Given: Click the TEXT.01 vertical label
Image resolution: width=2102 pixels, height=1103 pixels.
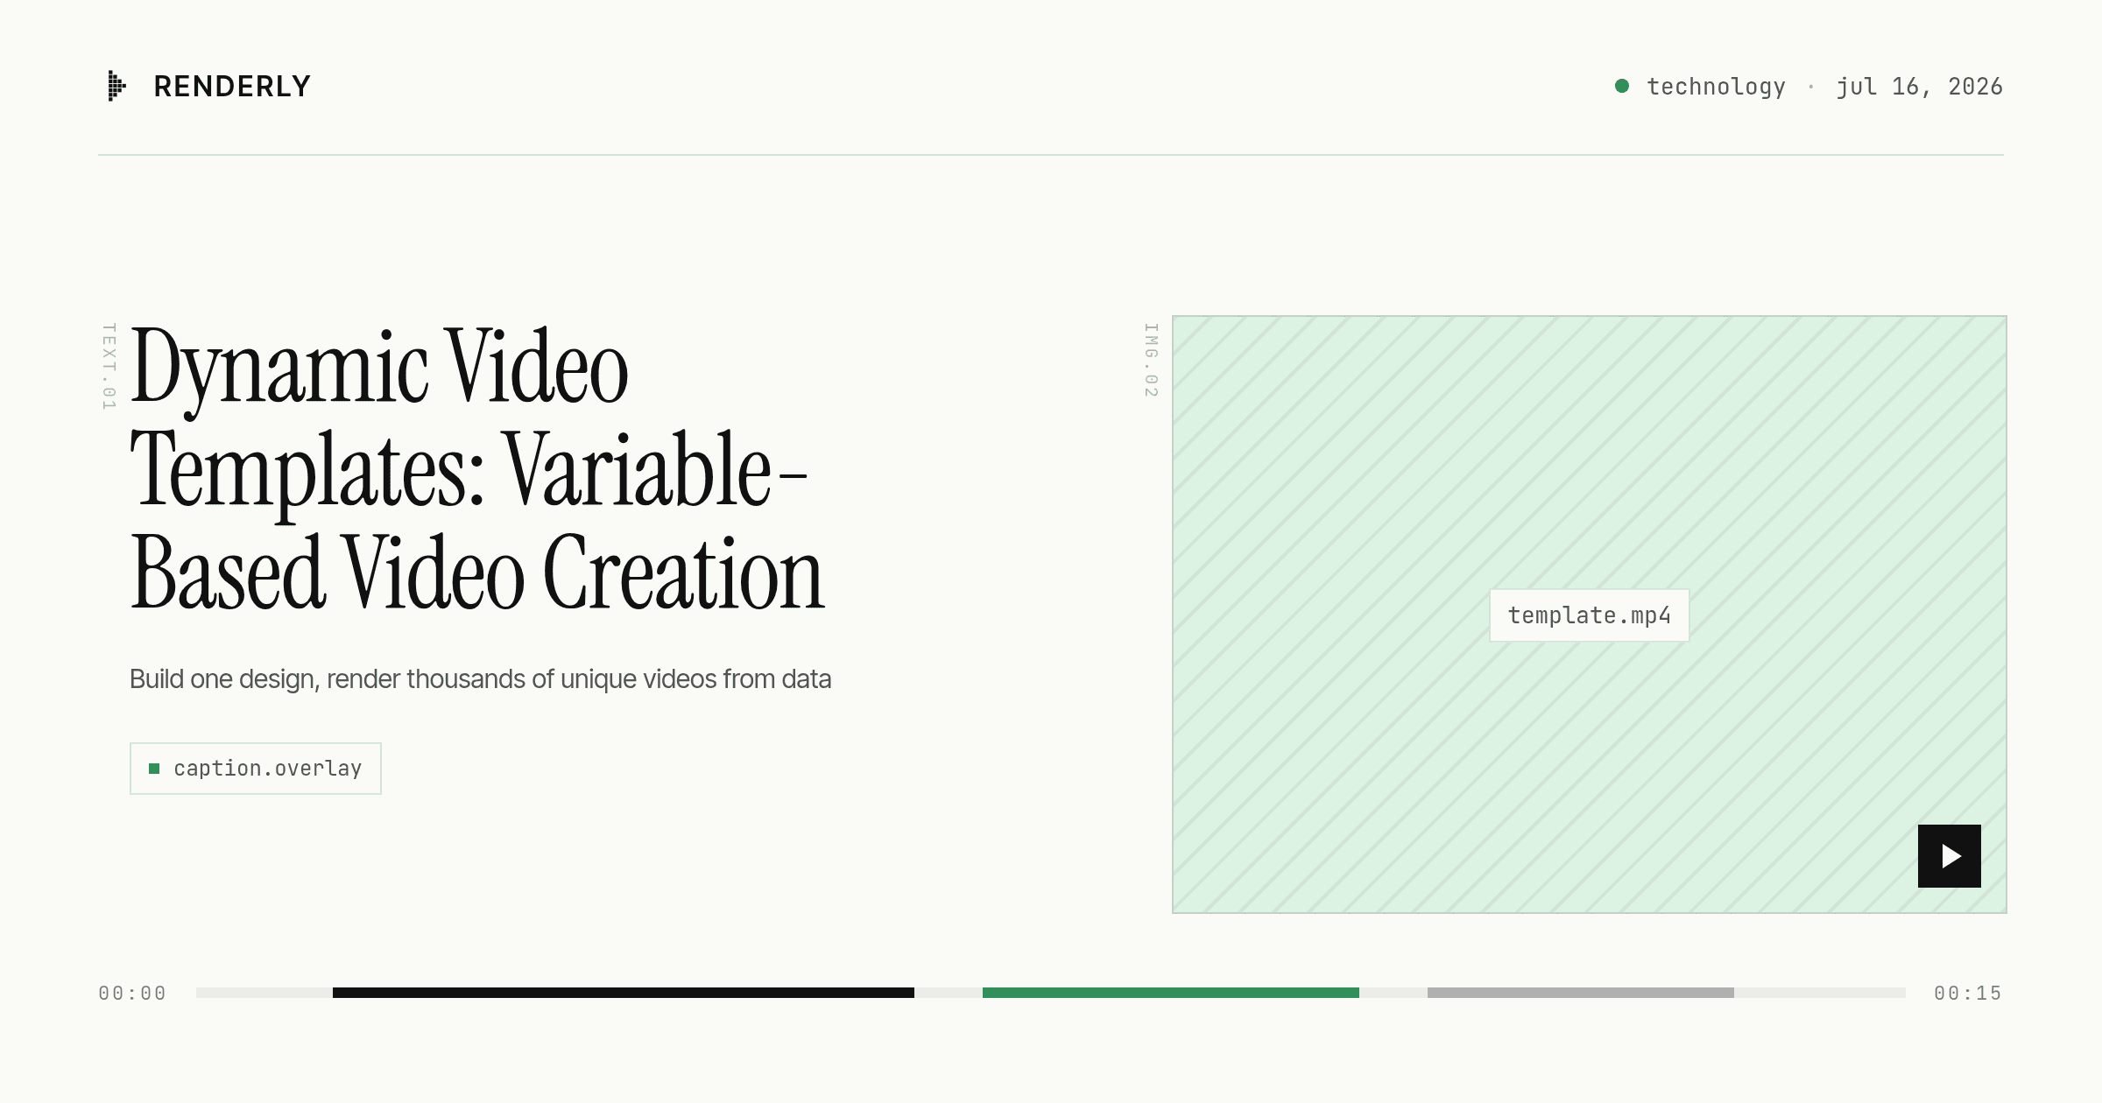Looking at the screenshot, I should click(x=109, y=367).
